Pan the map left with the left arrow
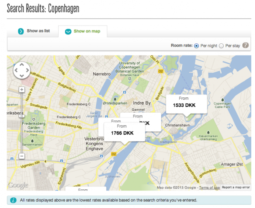255x208 pixels. pyautogui.click(x=16, y=70)
